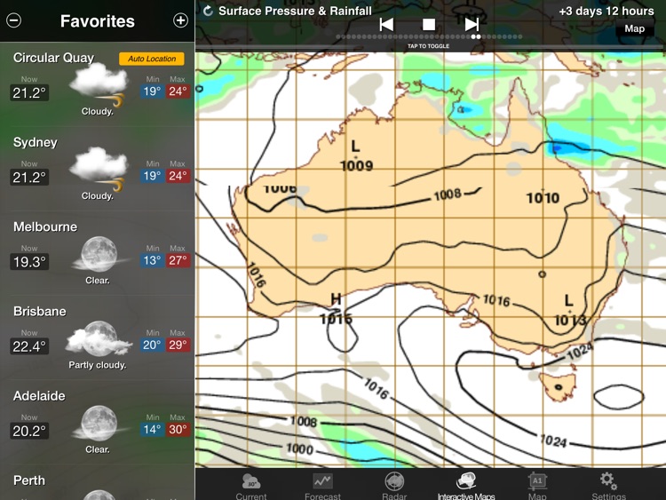Tap Melbourne max temperature 27°
Image resolution: width=666 pixels, height=500 pixels.
178,260
